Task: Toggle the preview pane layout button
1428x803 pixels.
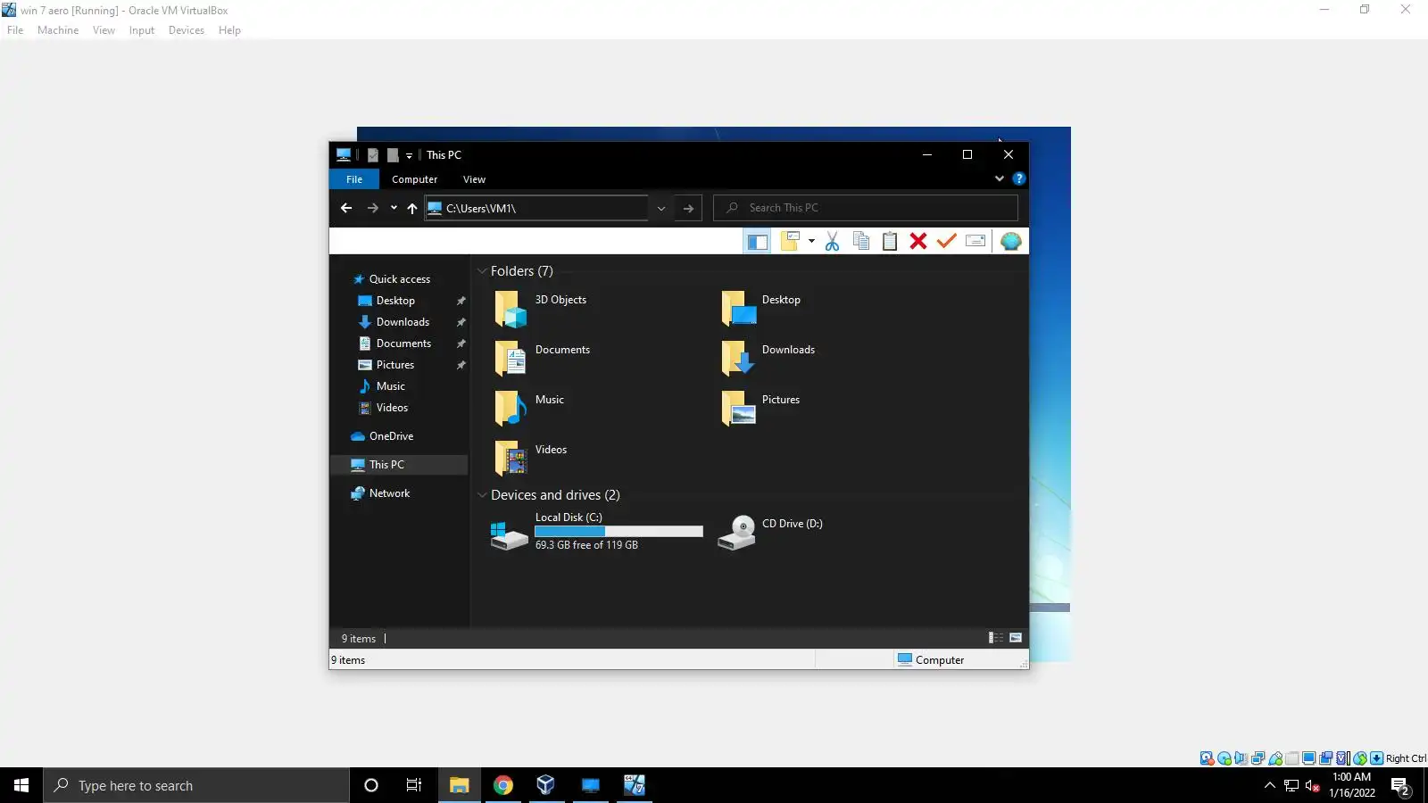Action: click(x=758, y=242)
